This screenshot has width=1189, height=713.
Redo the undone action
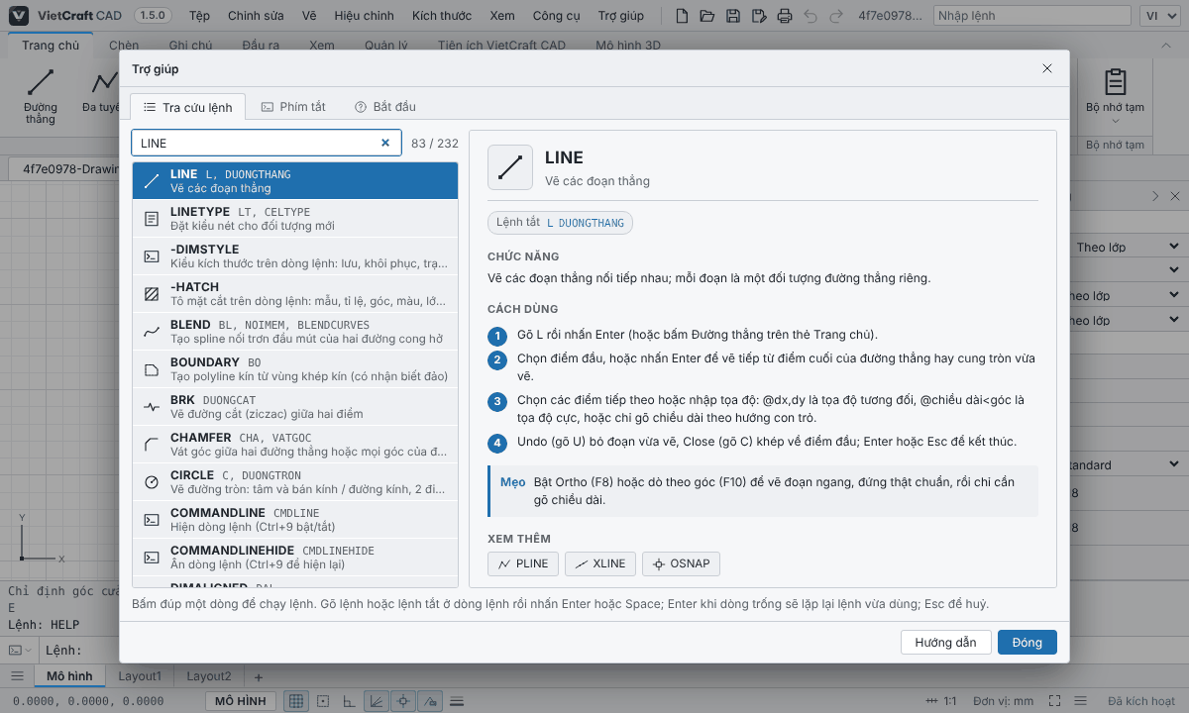click(836, 16)
